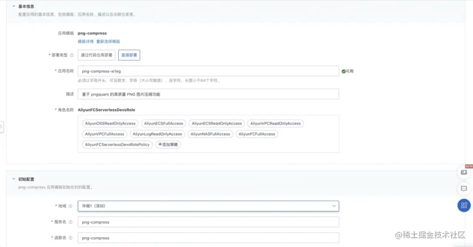Select 通过代码仓库部署 deployment type
Image resolution: width=473 pixels, height=247 pixels.
pyautogui.click(x=96, y=55)
